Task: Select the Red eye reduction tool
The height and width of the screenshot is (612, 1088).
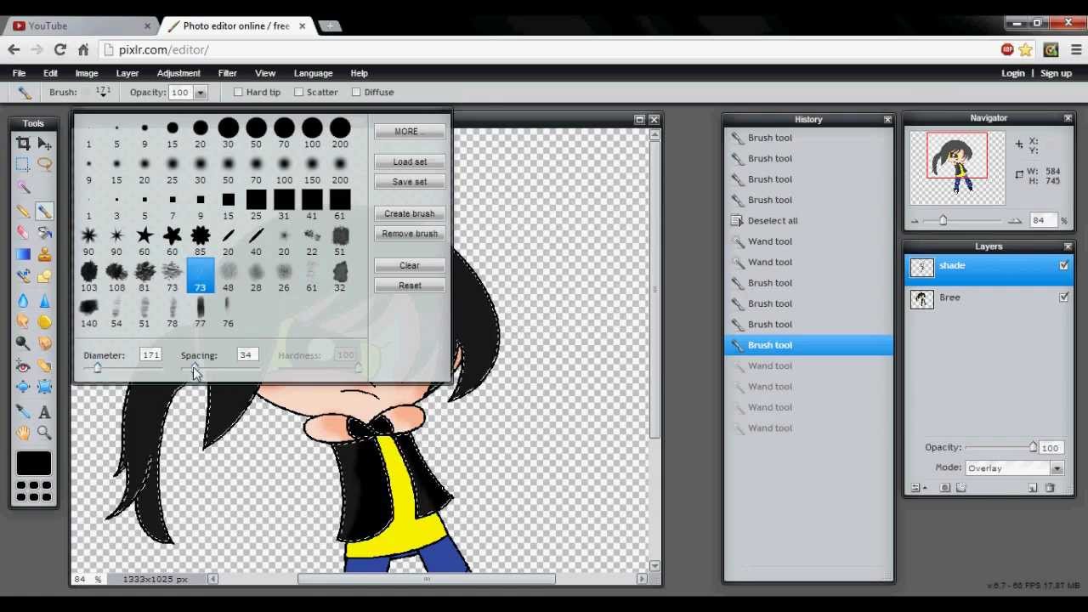Action: click(23, 366)
